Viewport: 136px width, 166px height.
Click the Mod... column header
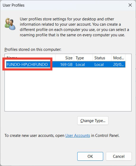pyautogui.click(x=119, y=58)
